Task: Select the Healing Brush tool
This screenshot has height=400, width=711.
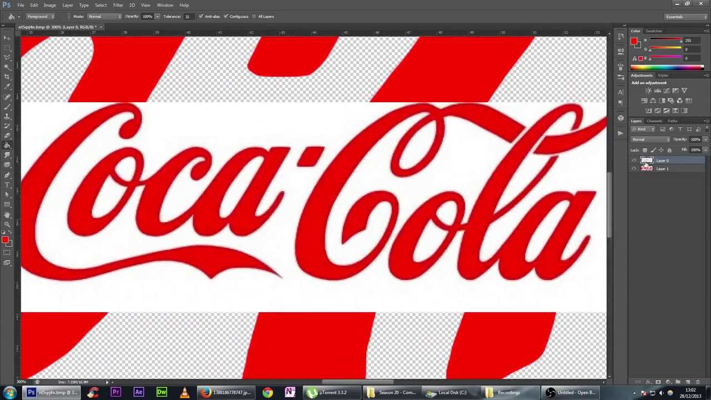Action: 7,97
